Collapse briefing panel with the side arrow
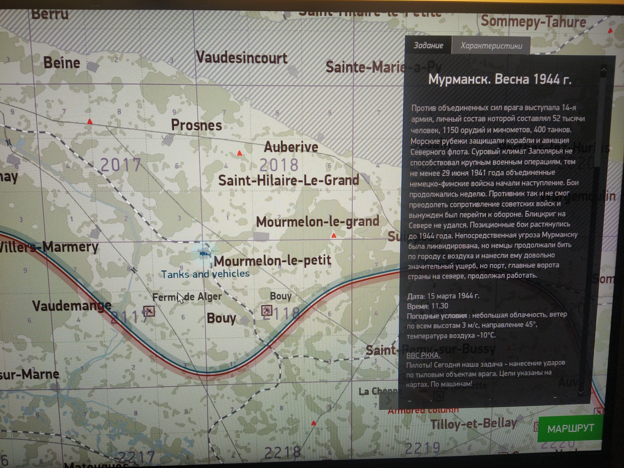This screenshot has height=468, width=624. [x=388, y=400]
